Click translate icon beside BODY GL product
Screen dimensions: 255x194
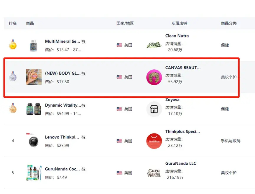83,74
